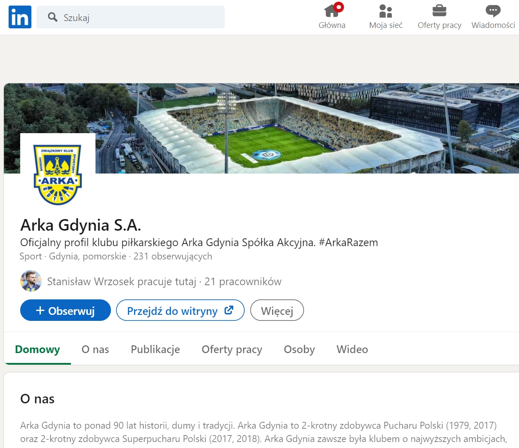Follow the page with the Obserwuj button

point(65,310)
